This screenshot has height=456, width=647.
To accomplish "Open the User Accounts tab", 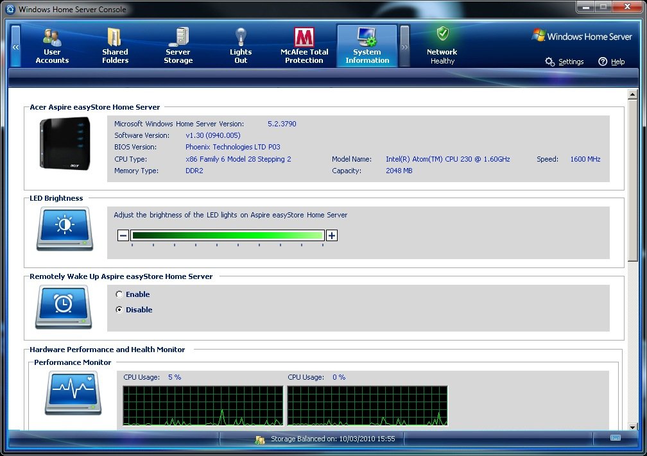I will [53, 46].
